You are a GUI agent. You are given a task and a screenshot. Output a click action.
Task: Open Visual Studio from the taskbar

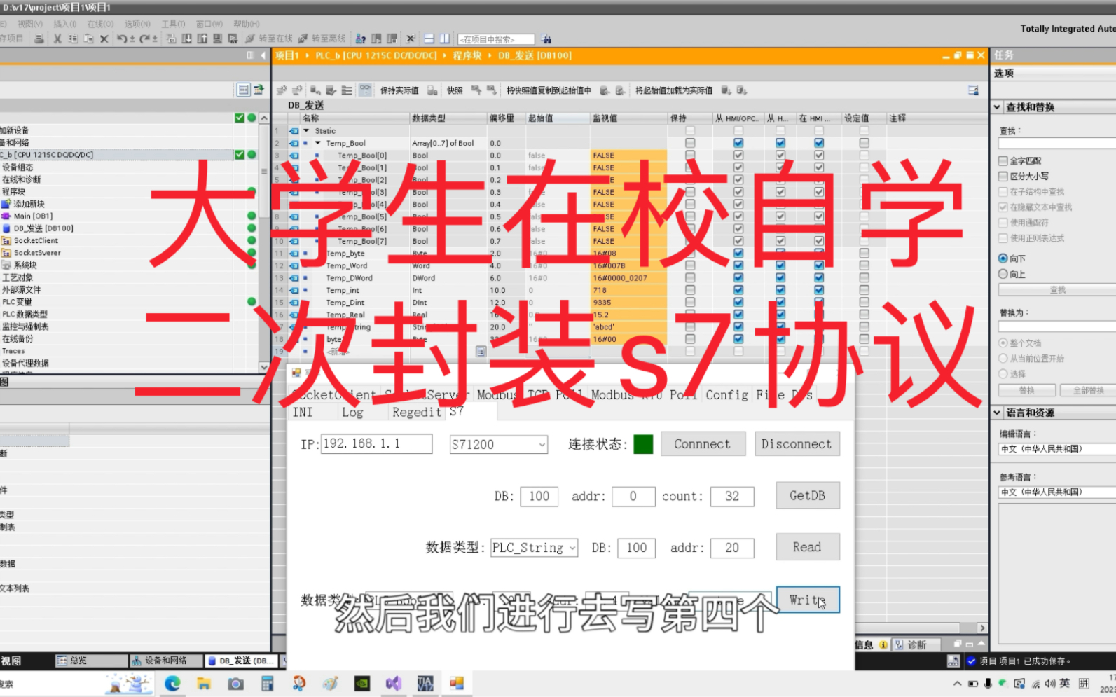pyautogui.click(x=393, y=683)
